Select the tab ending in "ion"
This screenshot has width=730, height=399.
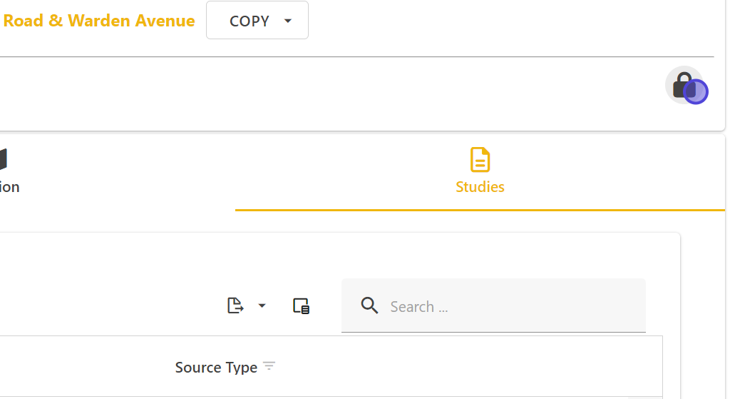[x=10, y=187]
